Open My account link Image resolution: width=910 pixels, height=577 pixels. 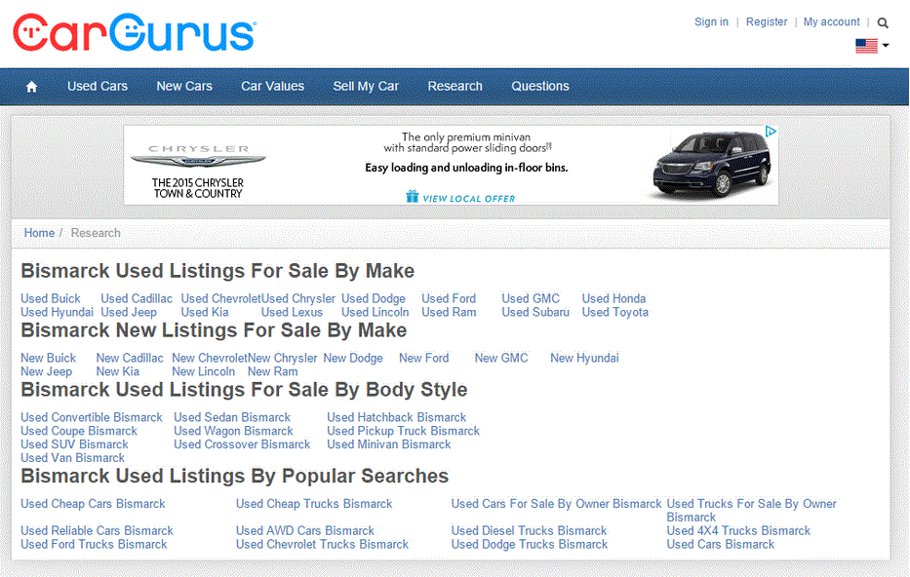832,22
